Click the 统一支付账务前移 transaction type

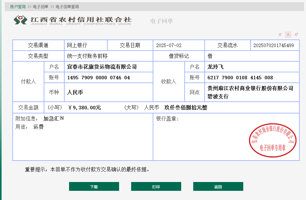pos(87,56)
